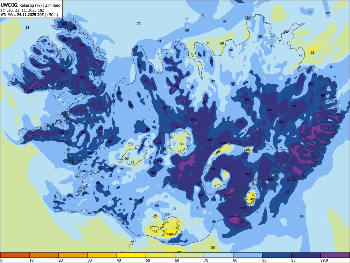Click the 'IT: Lau. 22. 11. 2025 18Z' line
Image resolution: width=350 pixels, height=263 pixels.
click(x=22, y=10)
